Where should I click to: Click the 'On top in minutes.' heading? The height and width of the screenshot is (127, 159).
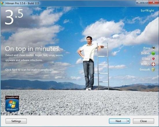(33, 49)
